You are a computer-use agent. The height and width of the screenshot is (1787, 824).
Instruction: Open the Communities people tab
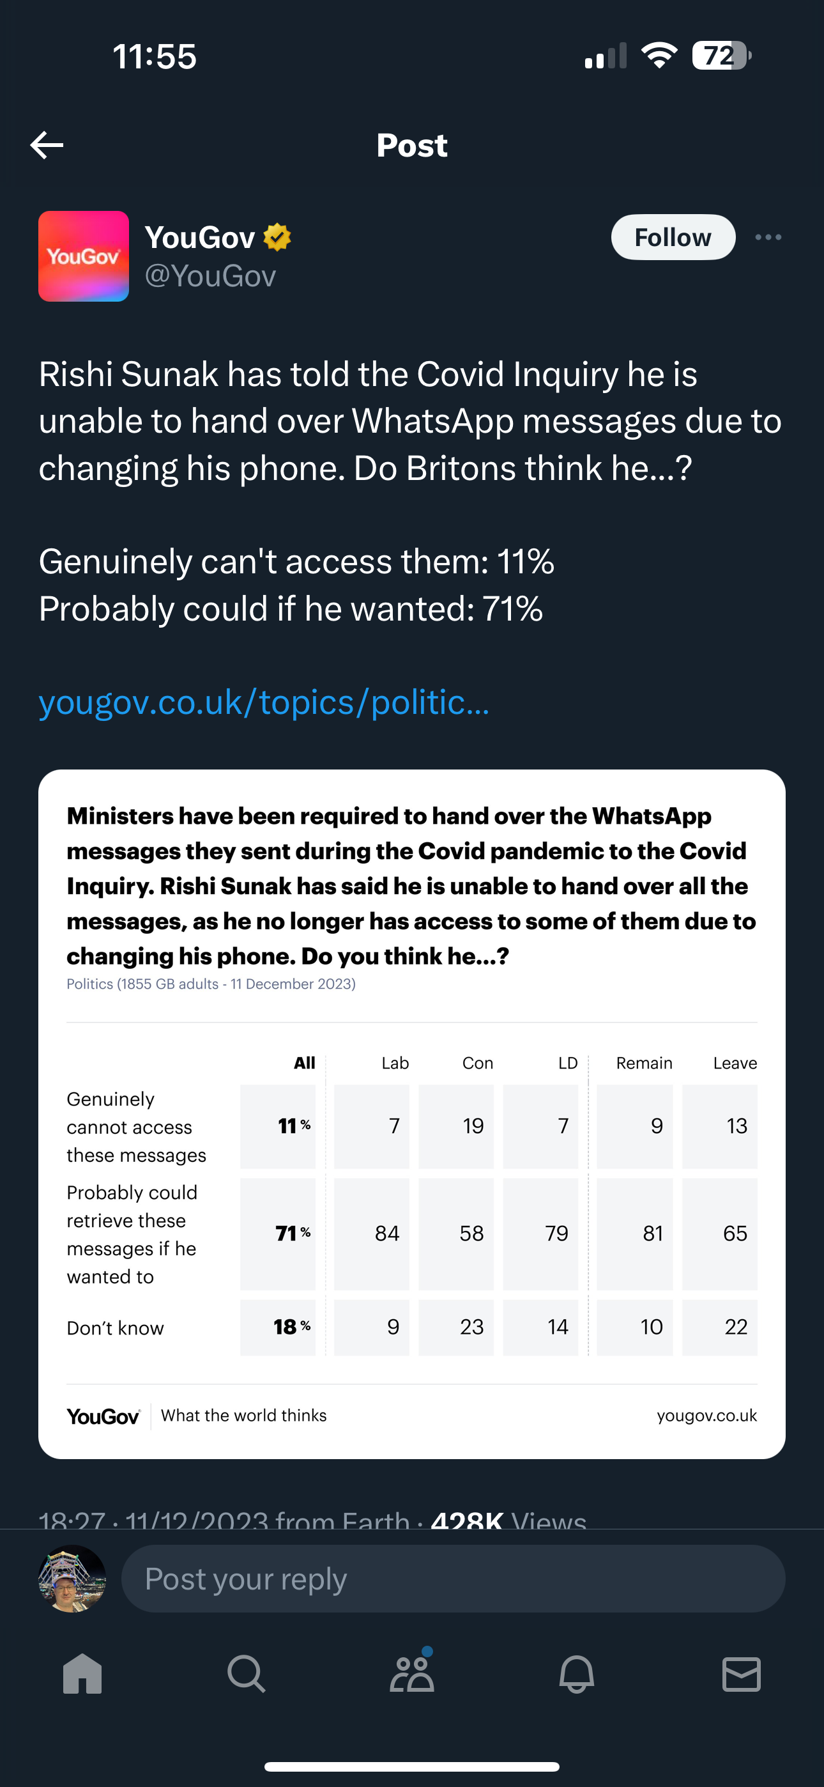[412, 1672]
